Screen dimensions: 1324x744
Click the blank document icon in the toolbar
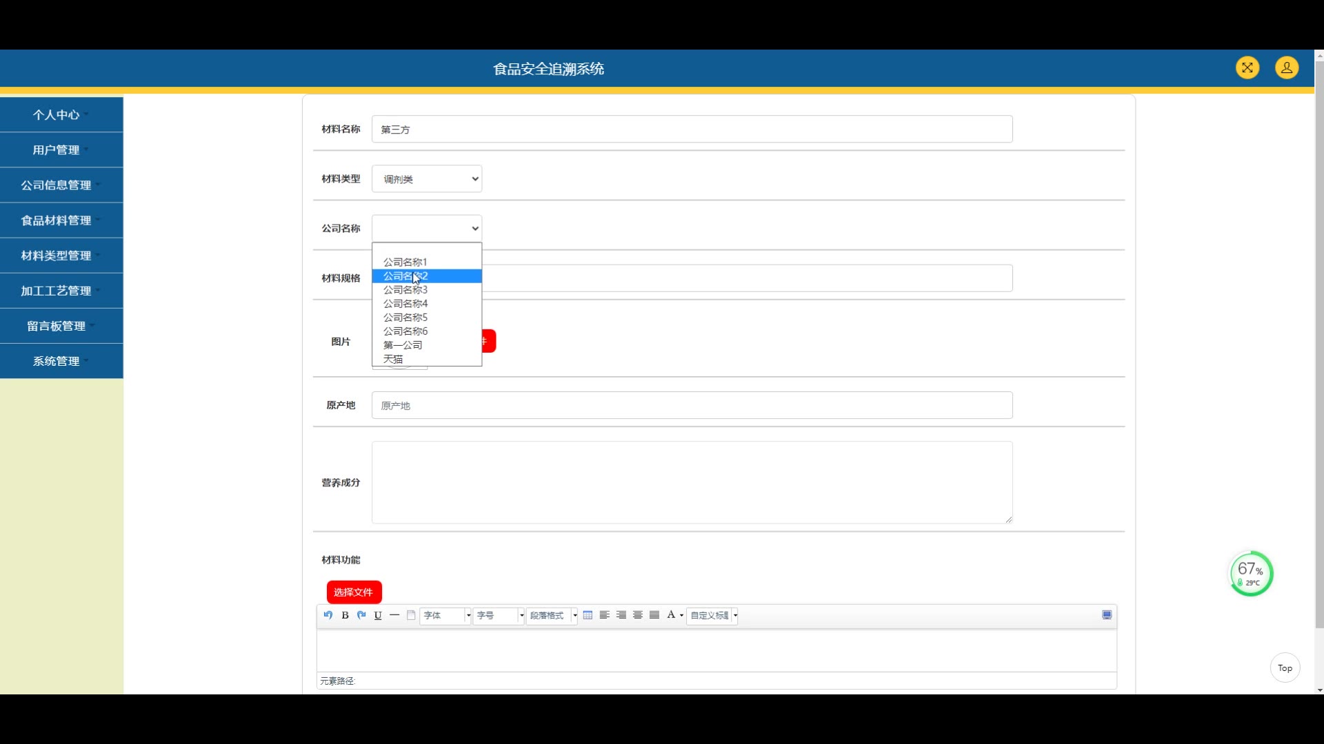coord(411,615)
